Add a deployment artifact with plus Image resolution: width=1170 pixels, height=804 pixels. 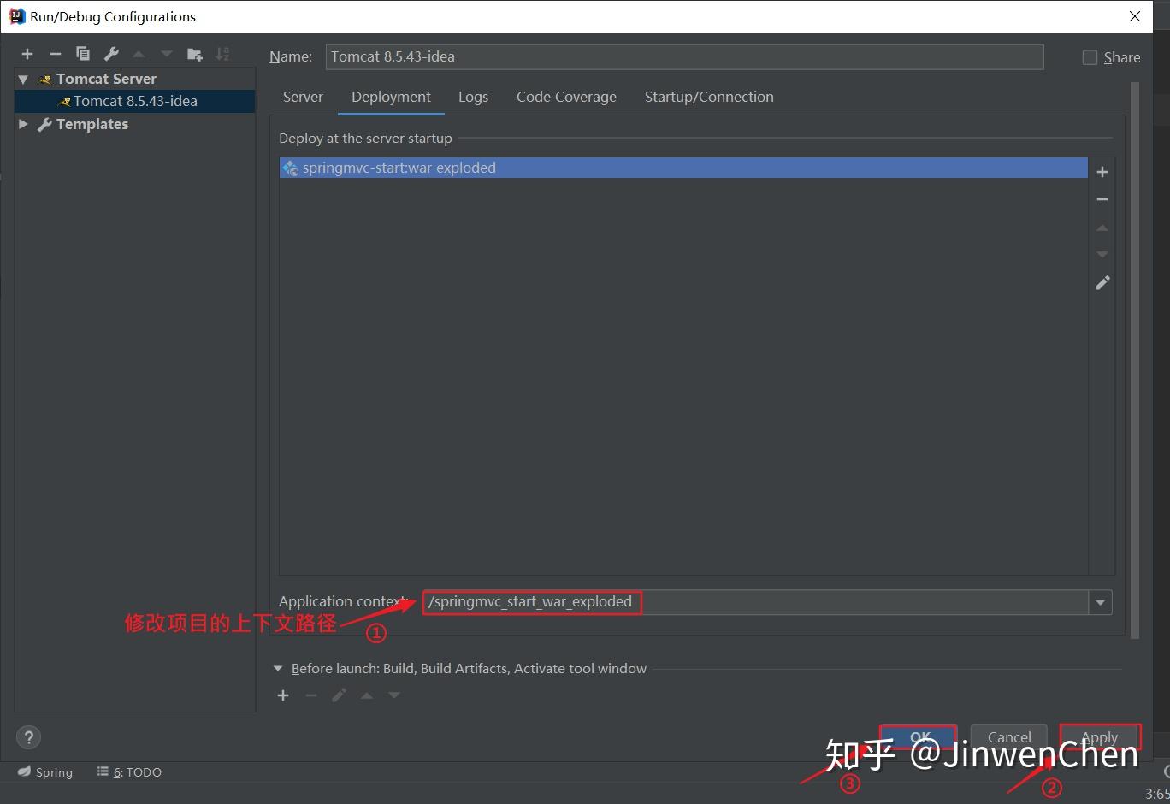click(1102, 172)
